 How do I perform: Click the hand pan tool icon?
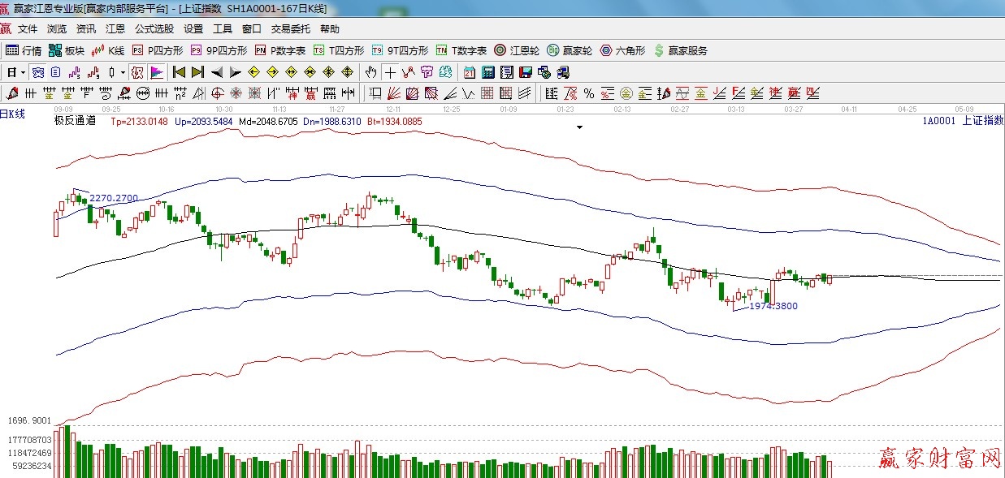pos(371,72)
